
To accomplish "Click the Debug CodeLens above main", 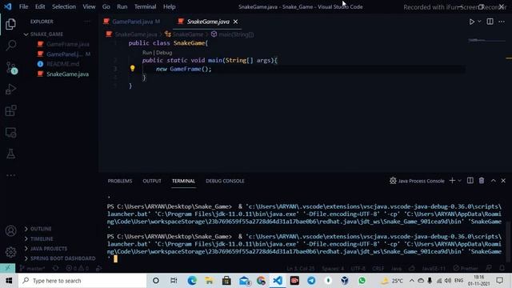I will pos(164,53).
